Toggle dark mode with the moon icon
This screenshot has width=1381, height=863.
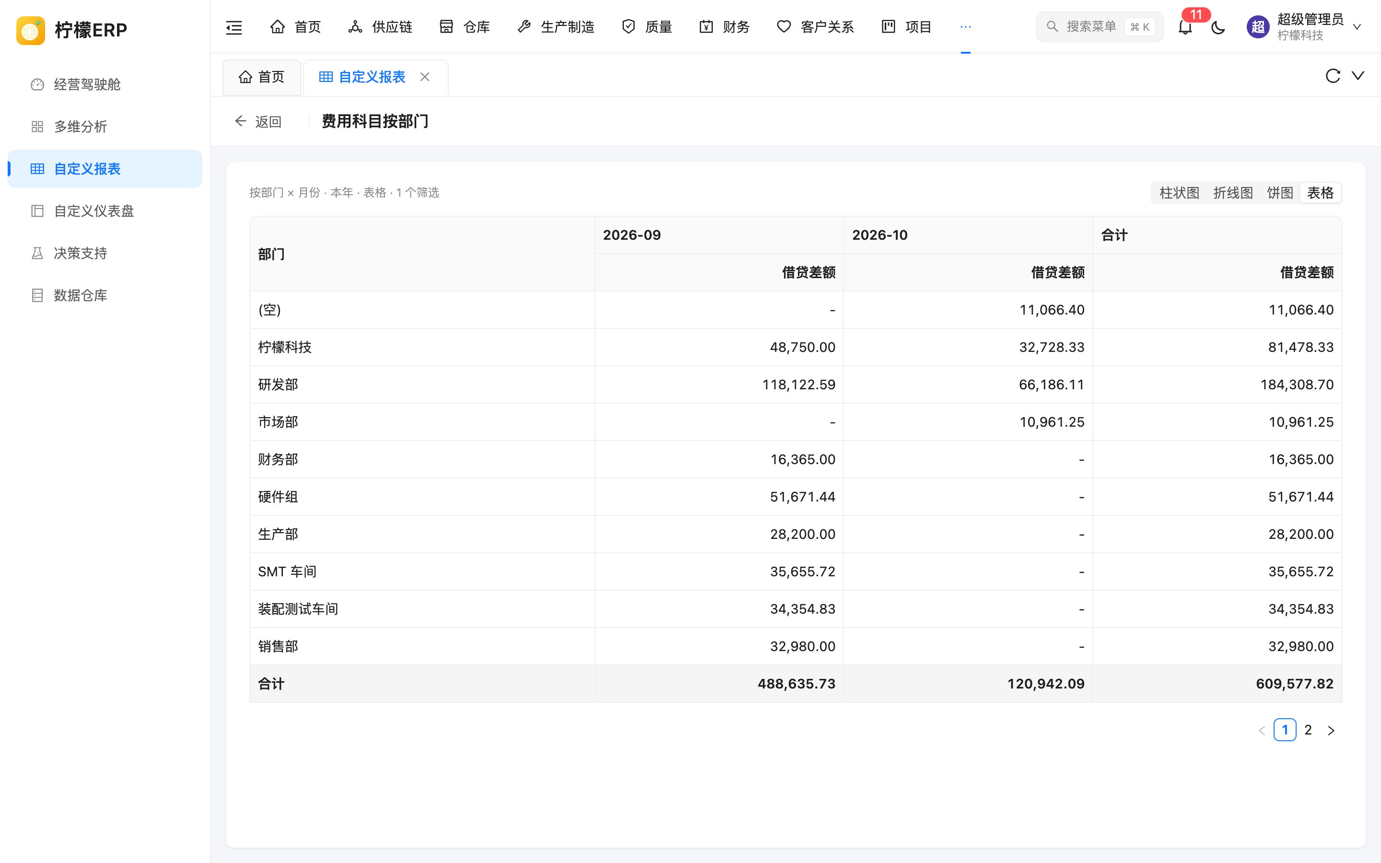(1218, 27)
